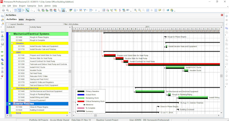Image resolution: width=229 pixels, height=121 pixels.
Task: Open the Timescale settings icon
Action: (x=80, y=10)
